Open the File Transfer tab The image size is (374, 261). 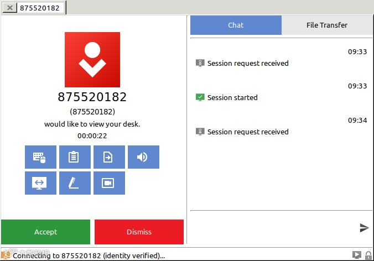327,25
